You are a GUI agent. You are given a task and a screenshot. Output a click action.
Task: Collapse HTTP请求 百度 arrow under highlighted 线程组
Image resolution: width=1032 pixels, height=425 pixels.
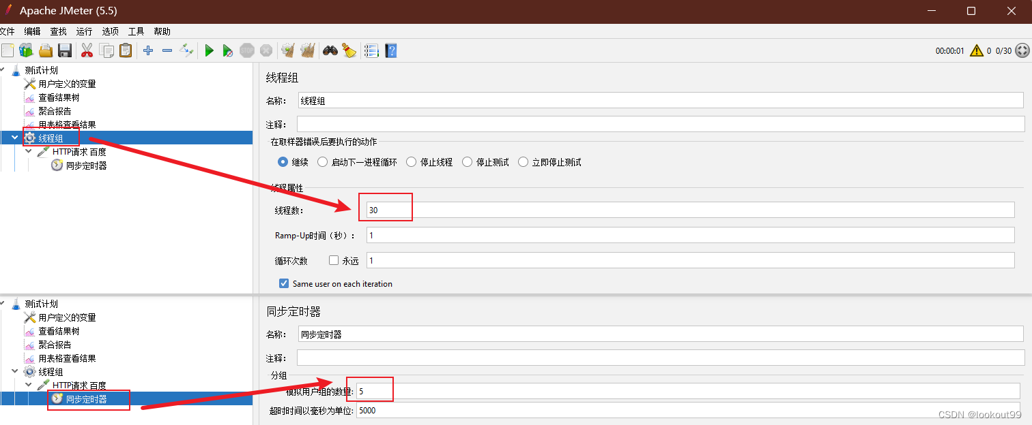point(29,152)
